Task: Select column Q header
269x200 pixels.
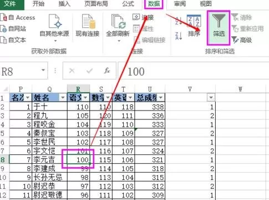Action: pyautogui.click(x=49, y=89)
